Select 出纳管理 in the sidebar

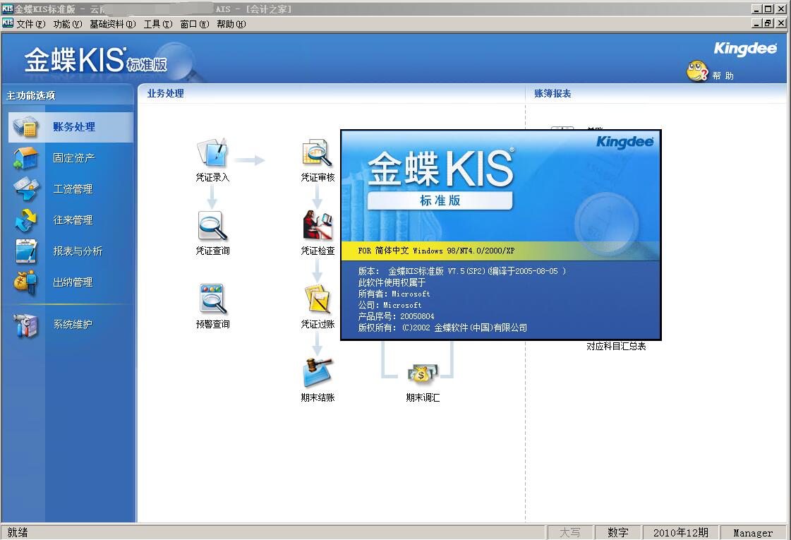[x=73, y=282]
